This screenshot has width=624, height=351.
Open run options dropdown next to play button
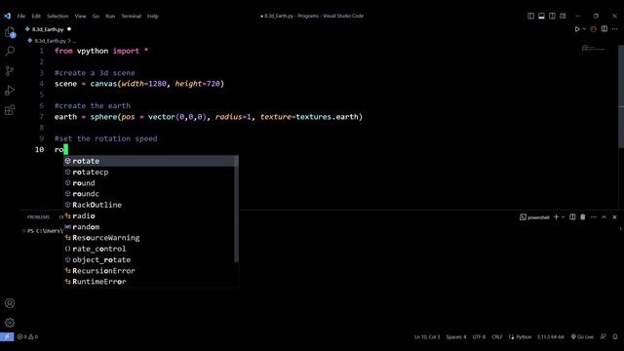point(584,29)
